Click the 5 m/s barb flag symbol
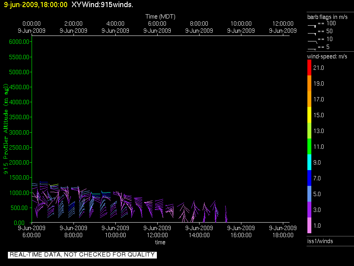 click(312, 49)
